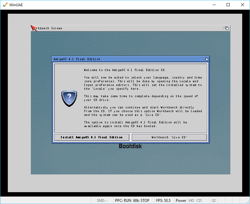Close the WinUAE window
Image resolution: width=250 pixels, height=204 pixels.
point(242,5)
